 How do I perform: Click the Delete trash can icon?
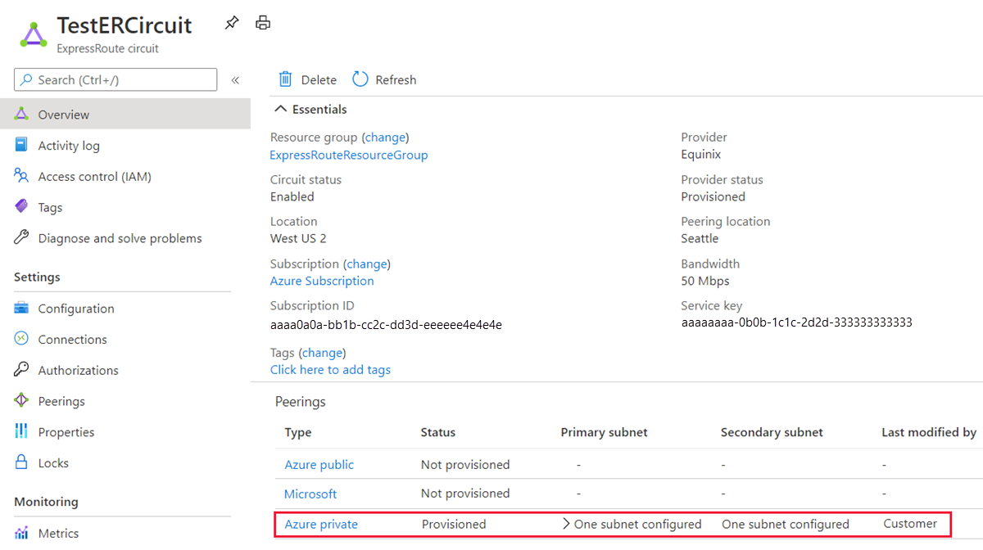click(x=286, y=79)
